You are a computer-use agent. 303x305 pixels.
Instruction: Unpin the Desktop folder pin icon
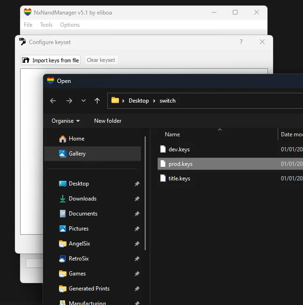point(137,184)
